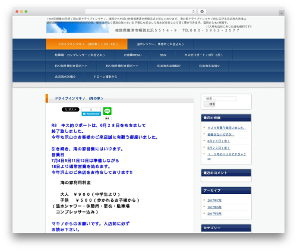297x251 pixels.
Task: Open recent post 6月２３日（金）
Action: (x=219, y=148)
